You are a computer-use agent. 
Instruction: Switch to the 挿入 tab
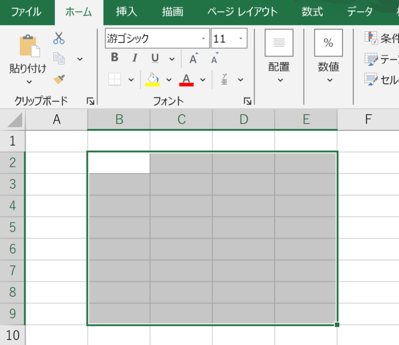click(x=126, y=12)
